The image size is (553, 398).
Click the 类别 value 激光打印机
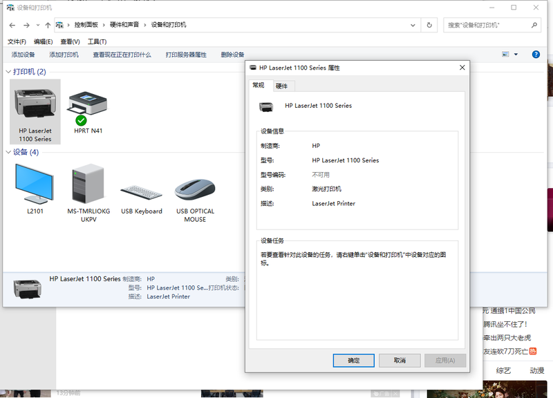[326, 189]
